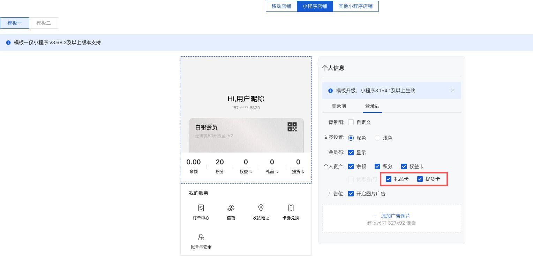This screenshot has height=272, width=533.
Task: Open the 订单中心 order icon
Action: click(201, 208)
